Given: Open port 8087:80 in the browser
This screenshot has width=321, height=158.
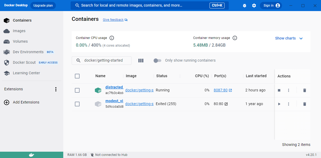Looking at the screenshot, I should pos(221,90).
